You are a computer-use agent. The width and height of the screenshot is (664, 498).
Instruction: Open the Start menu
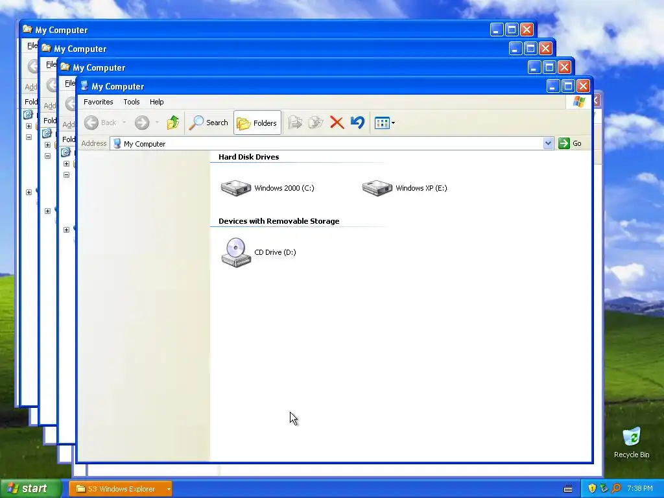[x=30, y=489]
